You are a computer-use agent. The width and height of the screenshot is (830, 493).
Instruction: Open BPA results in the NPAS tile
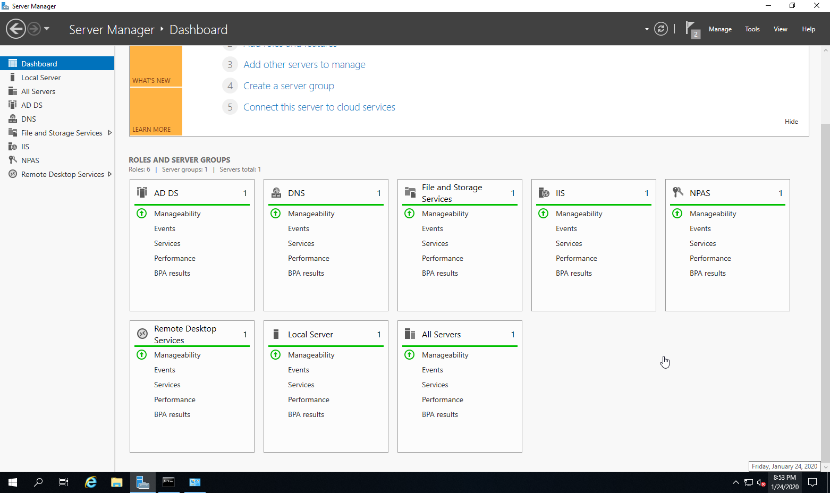coord(708,273)
